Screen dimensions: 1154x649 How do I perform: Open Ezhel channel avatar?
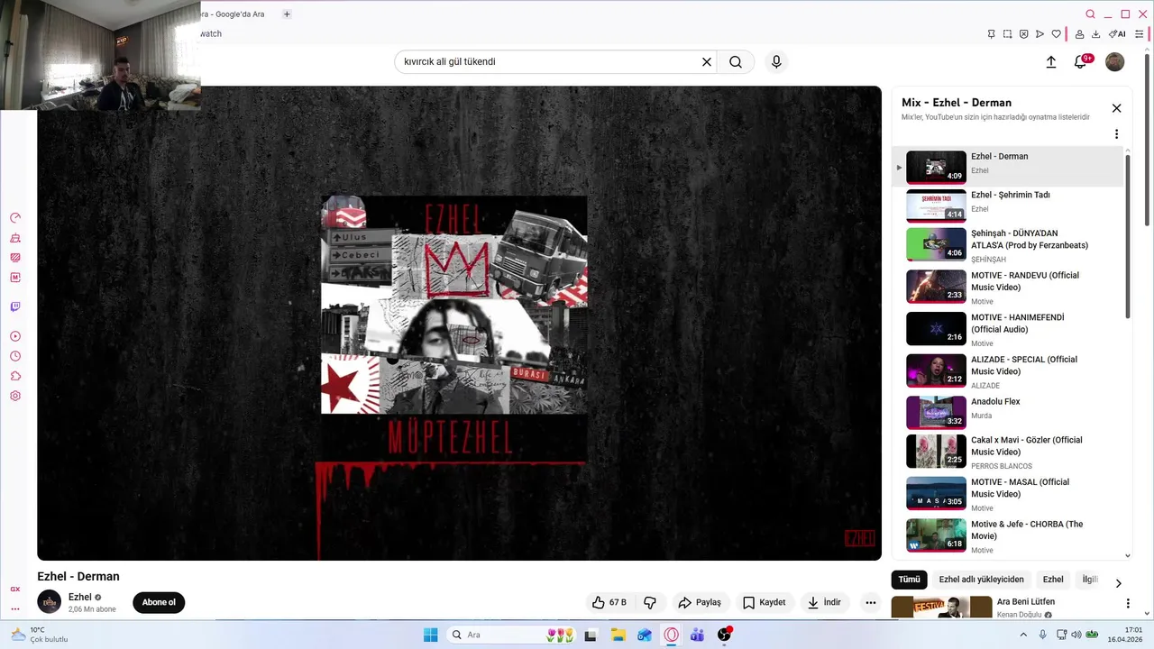coord(49,601)
